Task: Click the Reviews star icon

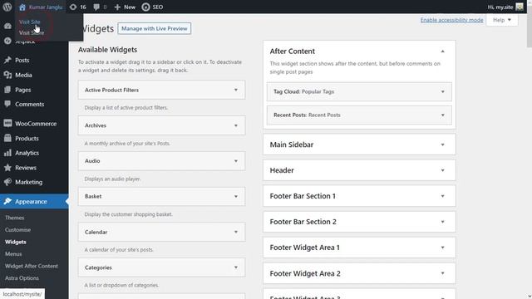Action: coord(7,168)
